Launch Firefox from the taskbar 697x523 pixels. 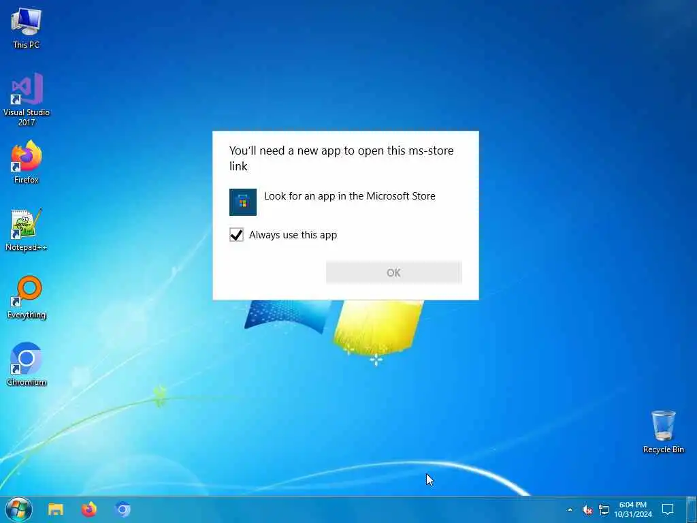pyautogui.click(x=89, y=509)
